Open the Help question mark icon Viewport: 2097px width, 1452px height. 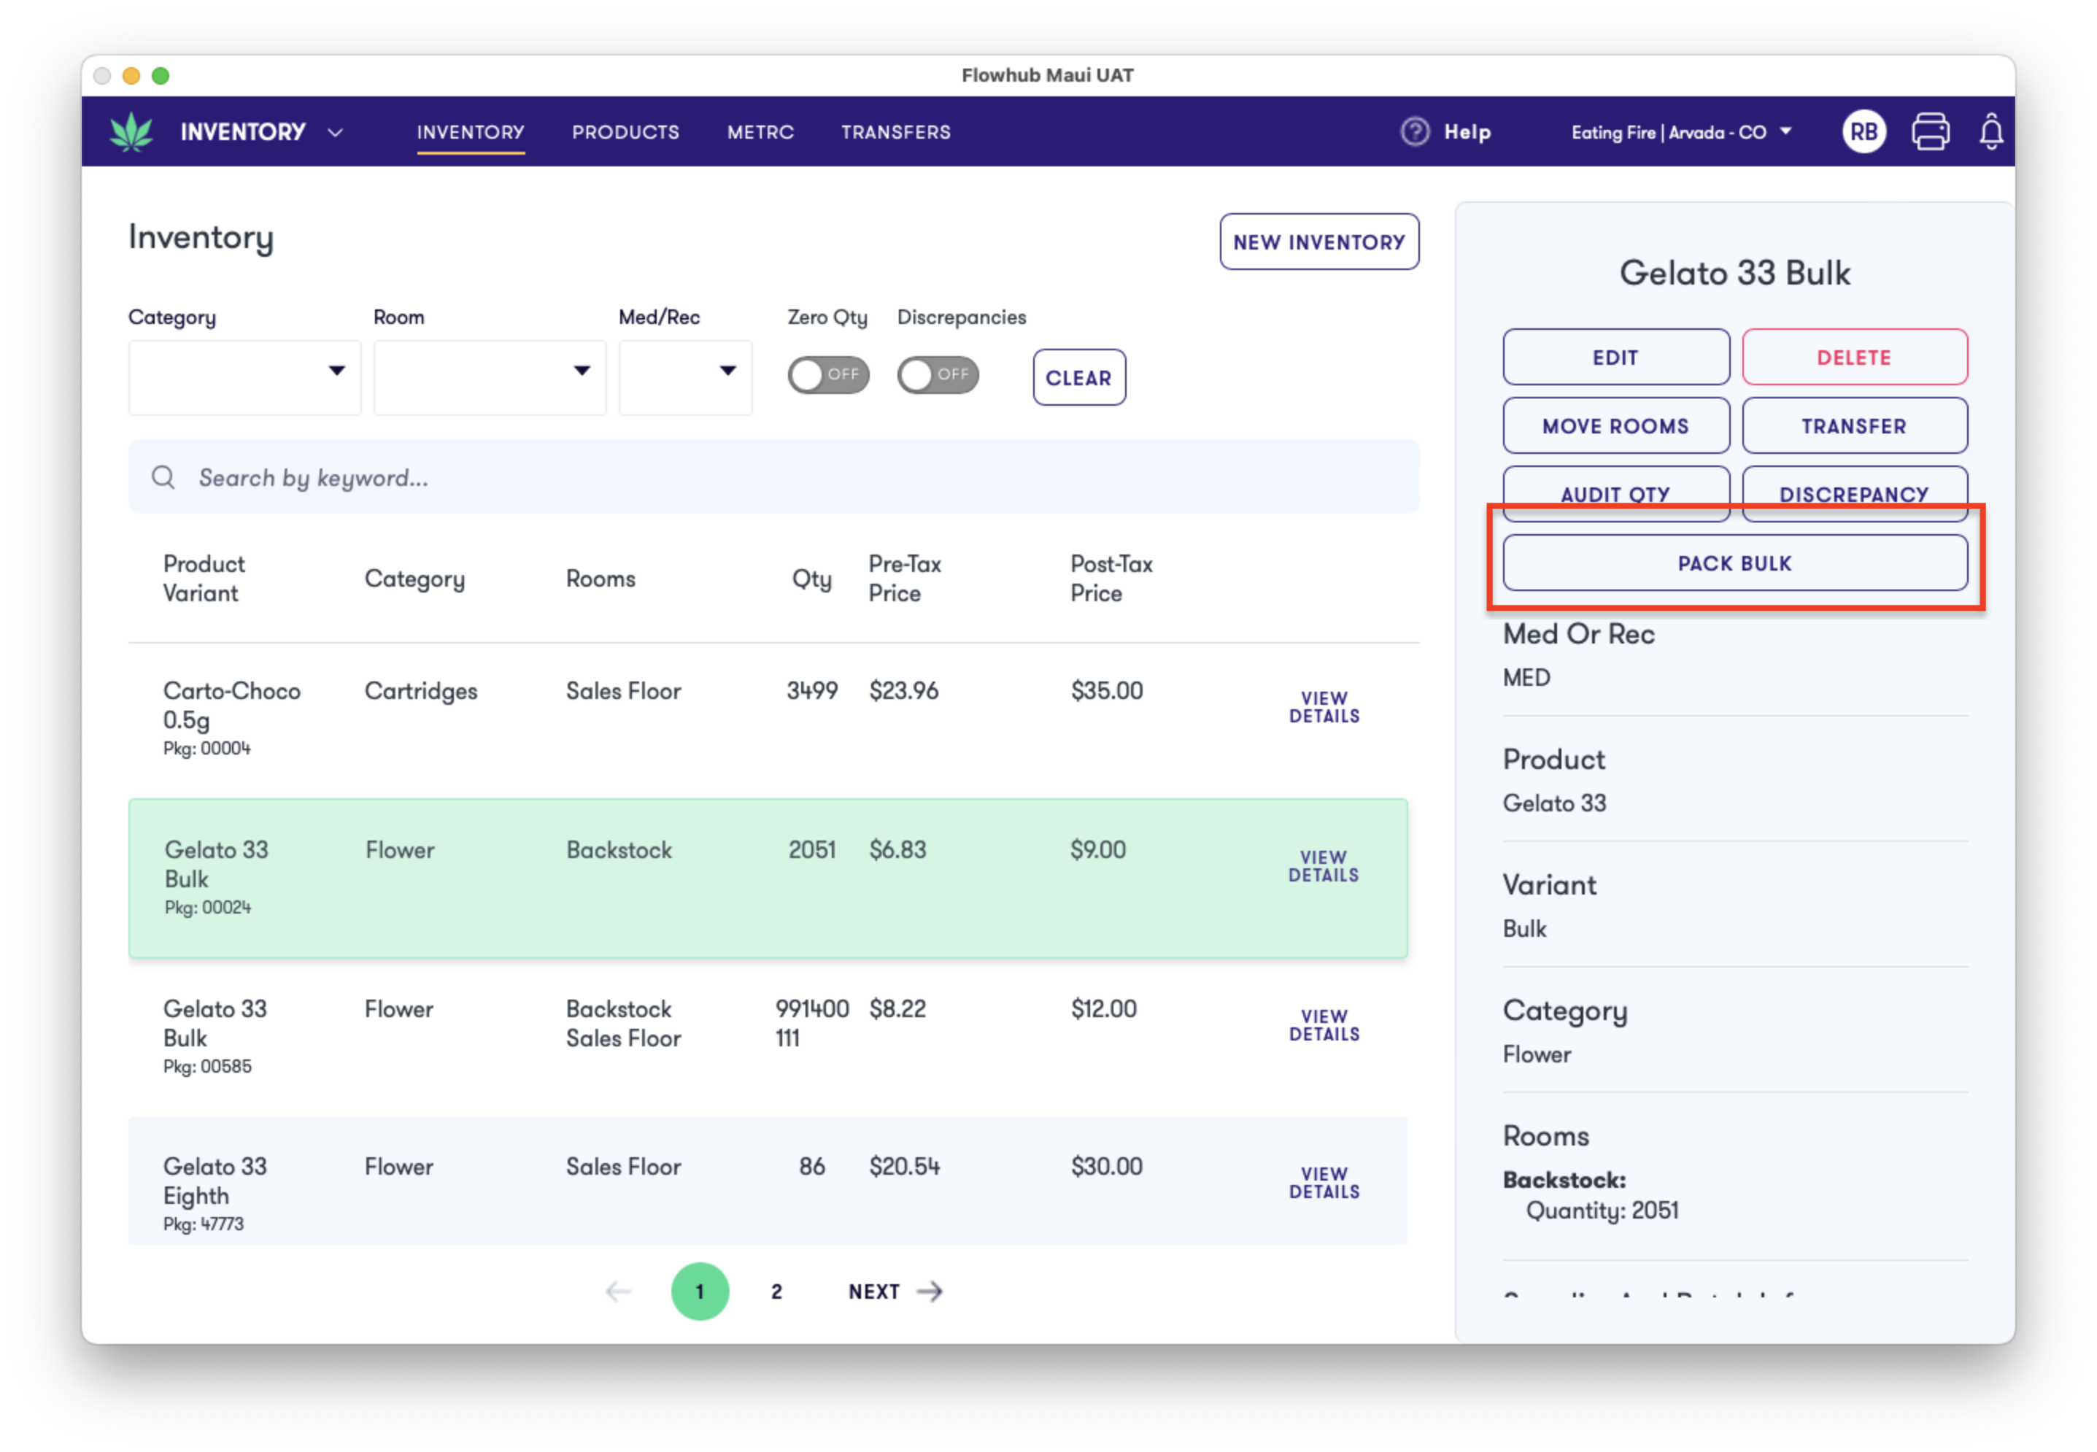pyautogui.click(x=1415, y=132)
